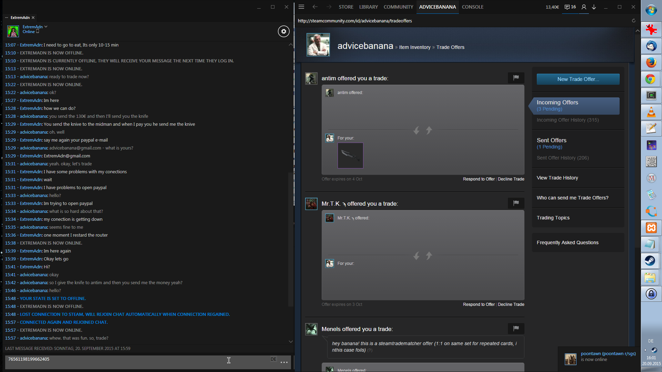This screenshot has height=372, width=662.
Task: Click the report flag on antim's offer
Action: coord(516,78)
